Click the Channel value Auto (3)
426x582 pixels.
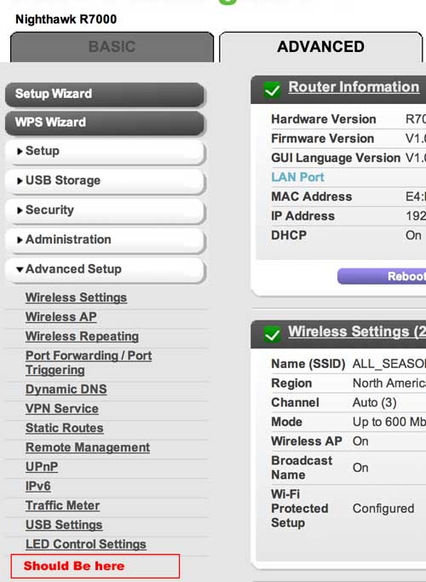point(374,402)
